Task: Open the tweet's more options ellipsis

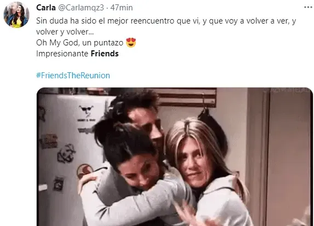Action: point(309,8)
